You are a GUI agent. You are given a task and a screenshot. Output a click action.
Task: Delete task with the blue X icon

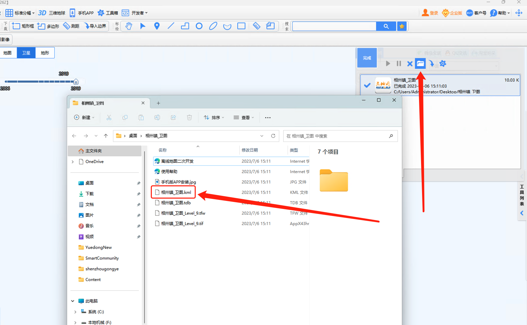[x=410, y=63]
